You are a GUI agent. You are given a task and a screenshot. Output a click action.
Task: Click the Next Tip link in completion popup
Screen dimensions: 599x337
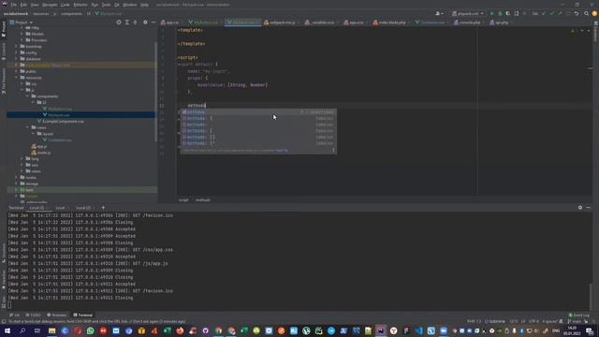282,151
